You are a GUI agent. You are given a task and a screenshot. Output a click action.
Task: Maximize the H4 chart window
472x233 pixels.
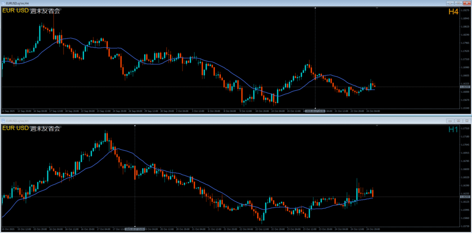458,3
